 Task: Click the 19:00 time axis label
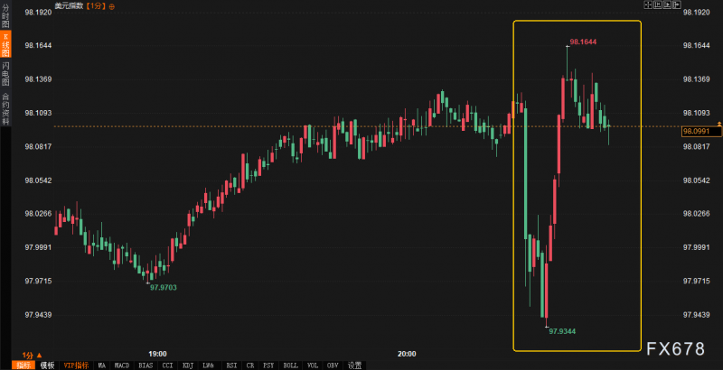point(157,354)
